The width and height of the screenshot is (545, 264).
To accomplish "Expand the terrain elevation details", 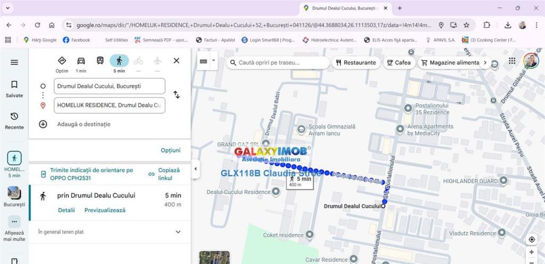I will click(178, 232).
